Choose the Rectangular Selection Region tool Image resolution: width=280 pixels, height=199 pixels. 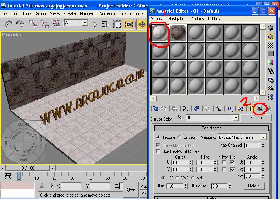click(x=117, y=24)
